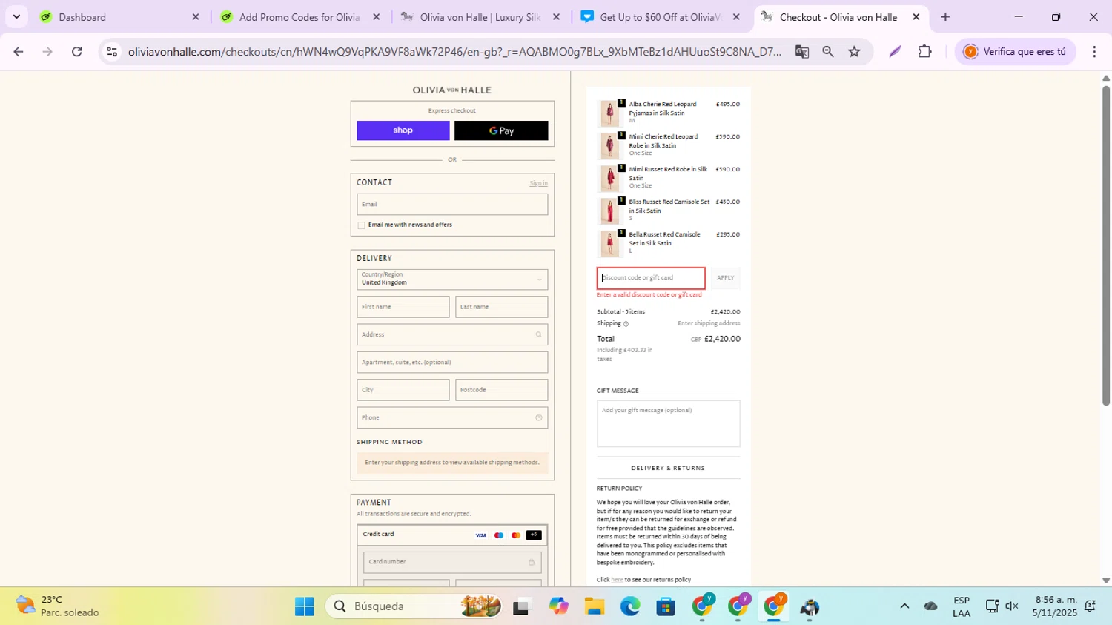This screenshot has height=625, width=1112.
Task: Open Microsoft Edge from the taskbar
Action: click(630, 606)
